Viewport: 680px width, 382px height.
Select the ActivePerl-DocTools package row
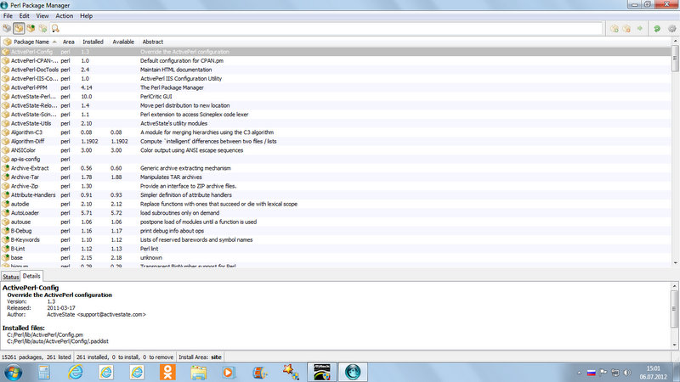click(x=336, y=70)
